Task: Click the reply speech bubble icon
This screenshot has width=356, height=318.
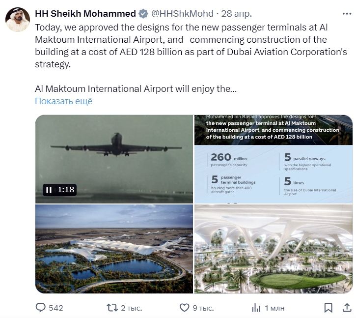Action: pos(41,308)
